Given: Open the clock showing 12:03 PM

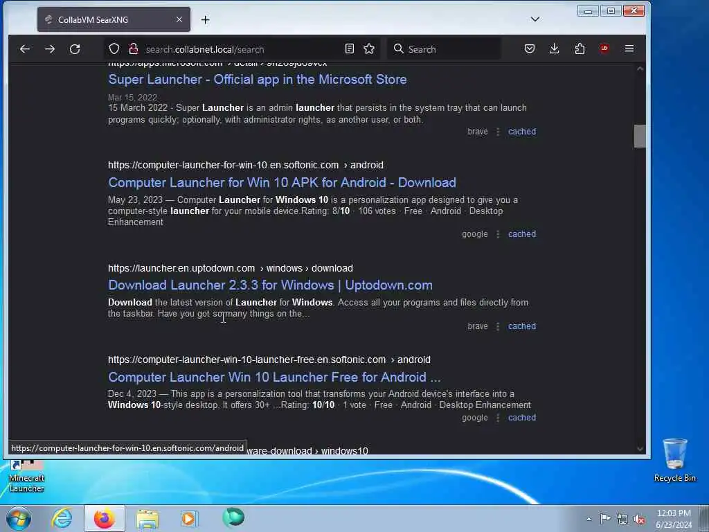Looking at the screenshot, I should click(x=673, y=519).
